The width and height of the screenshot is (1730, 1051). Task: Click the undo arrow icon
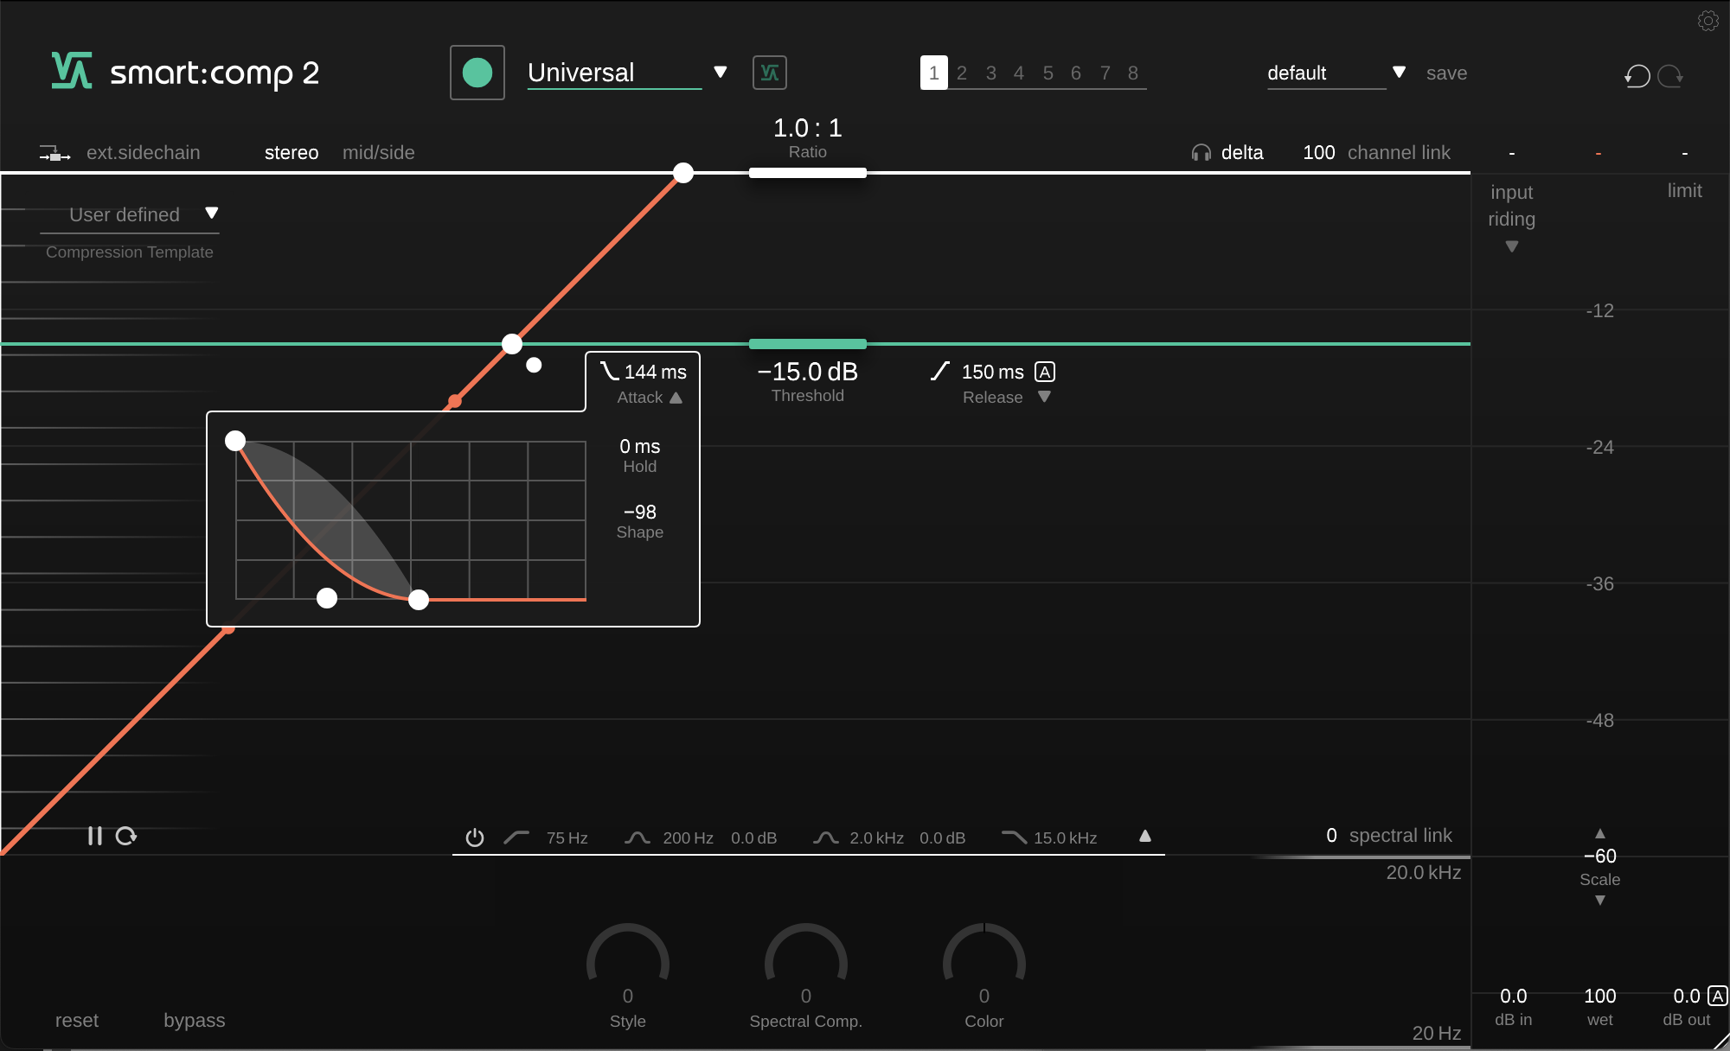point(1637,76)
